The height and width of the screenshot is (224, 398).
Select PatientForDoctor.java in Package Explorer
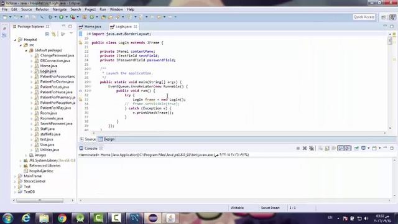pos(57,82)
